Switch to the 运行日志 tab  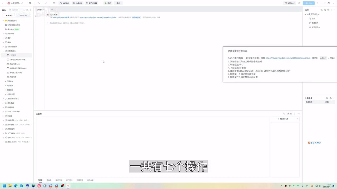pos(69,180)
